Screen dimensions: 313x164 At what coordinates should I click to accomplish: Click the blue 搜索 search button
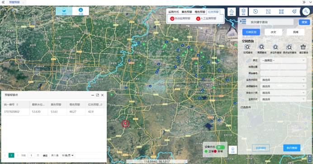pos(304,22)
